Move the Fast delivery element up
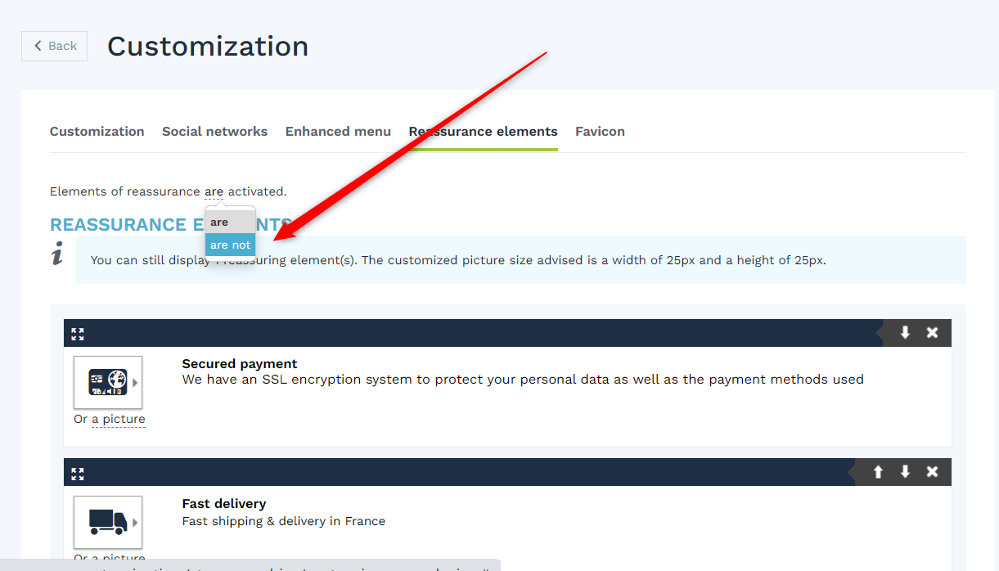The width and height of the screenshot is (999, 571). pos(878,471)
